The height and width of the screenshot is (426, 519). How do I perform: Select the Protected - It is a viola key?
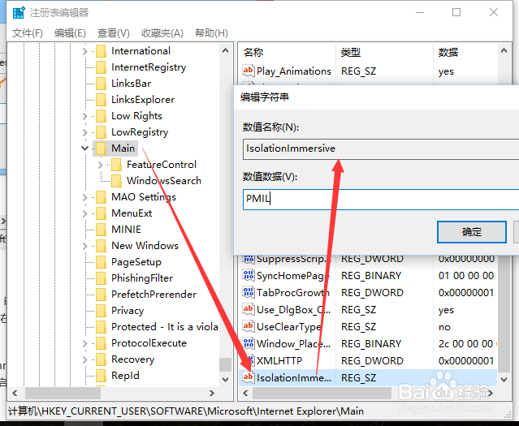click(x=165, y=327)
